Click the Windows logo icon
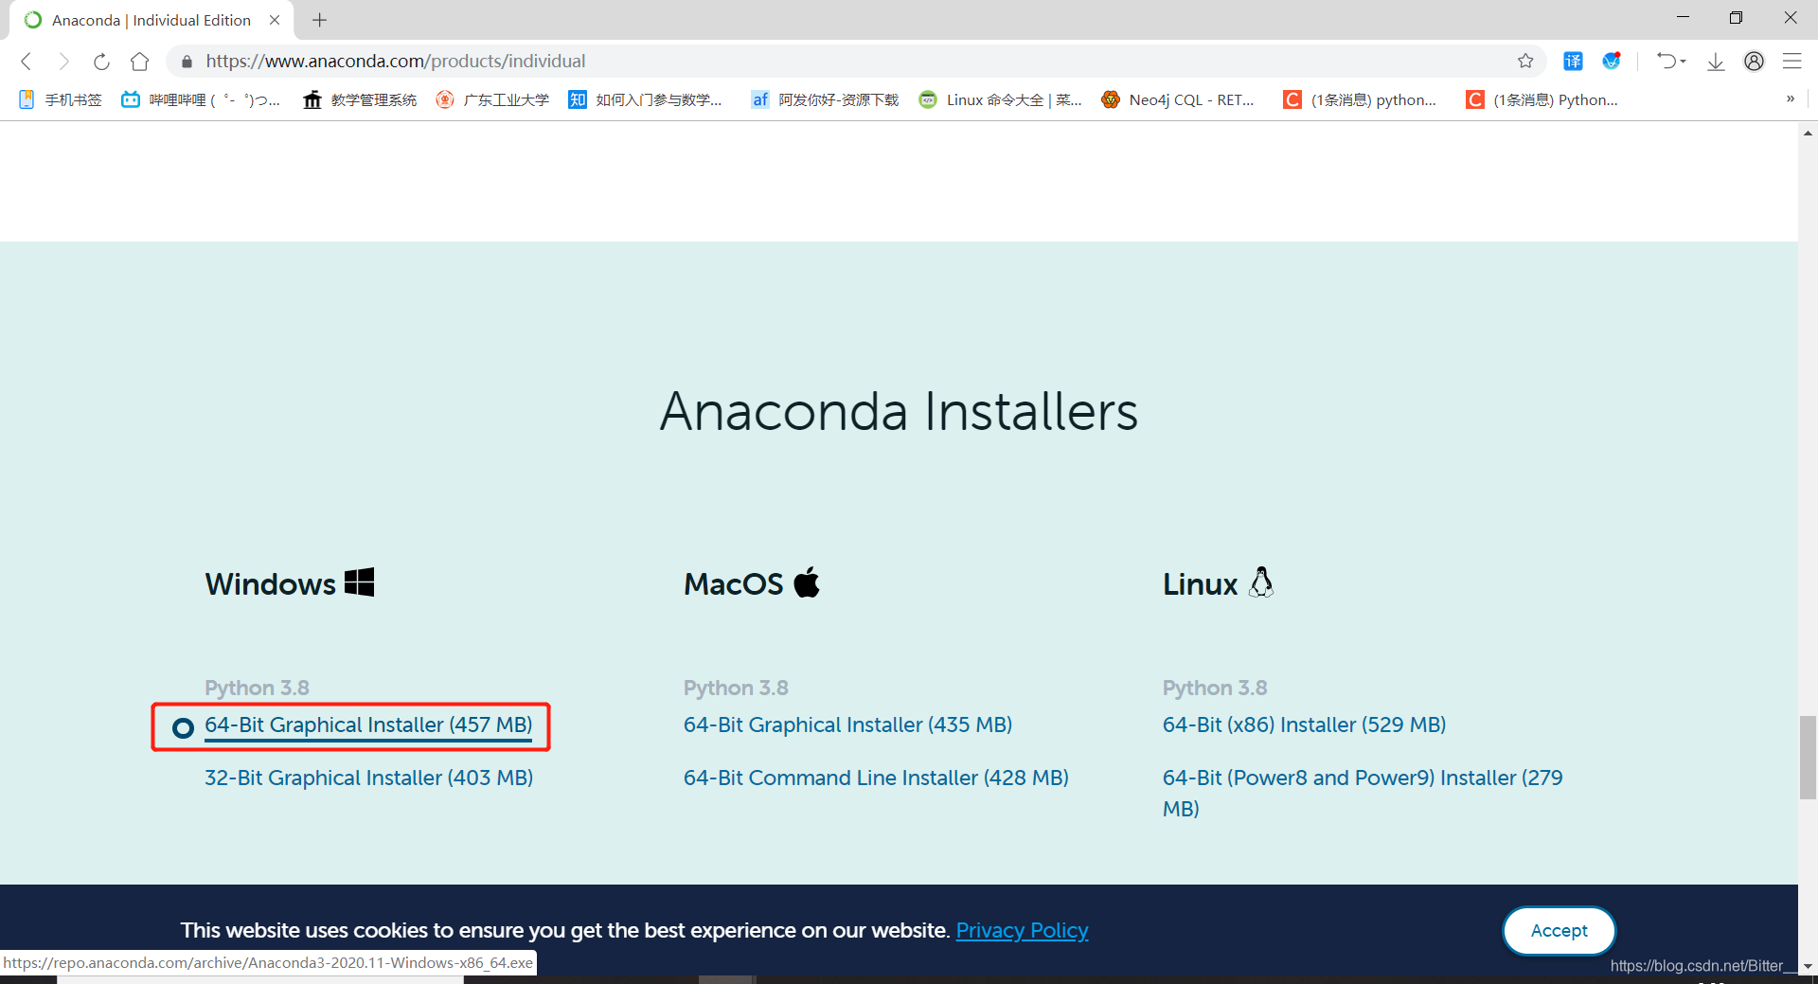Screen dimensions: 1818x984 click(x=360, y=582)
